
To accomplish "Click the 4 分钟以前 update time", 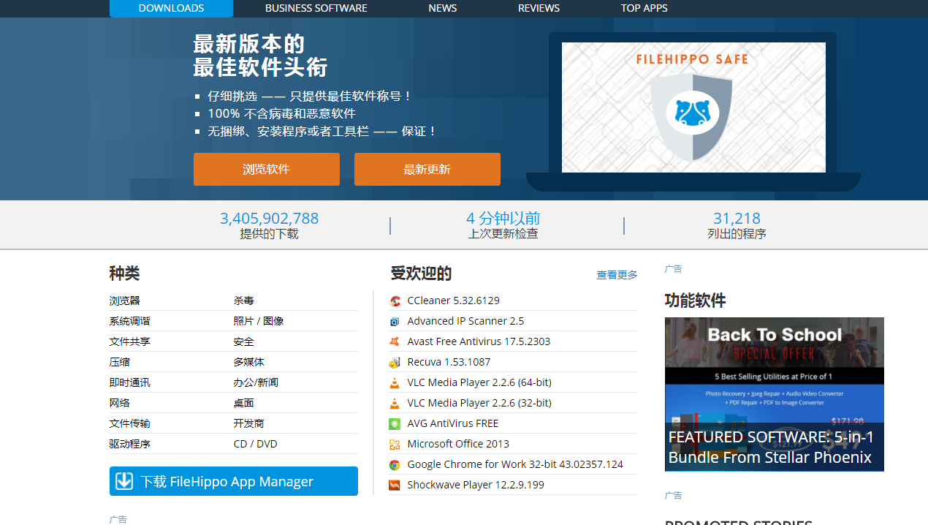I will [x=503, y=219].
